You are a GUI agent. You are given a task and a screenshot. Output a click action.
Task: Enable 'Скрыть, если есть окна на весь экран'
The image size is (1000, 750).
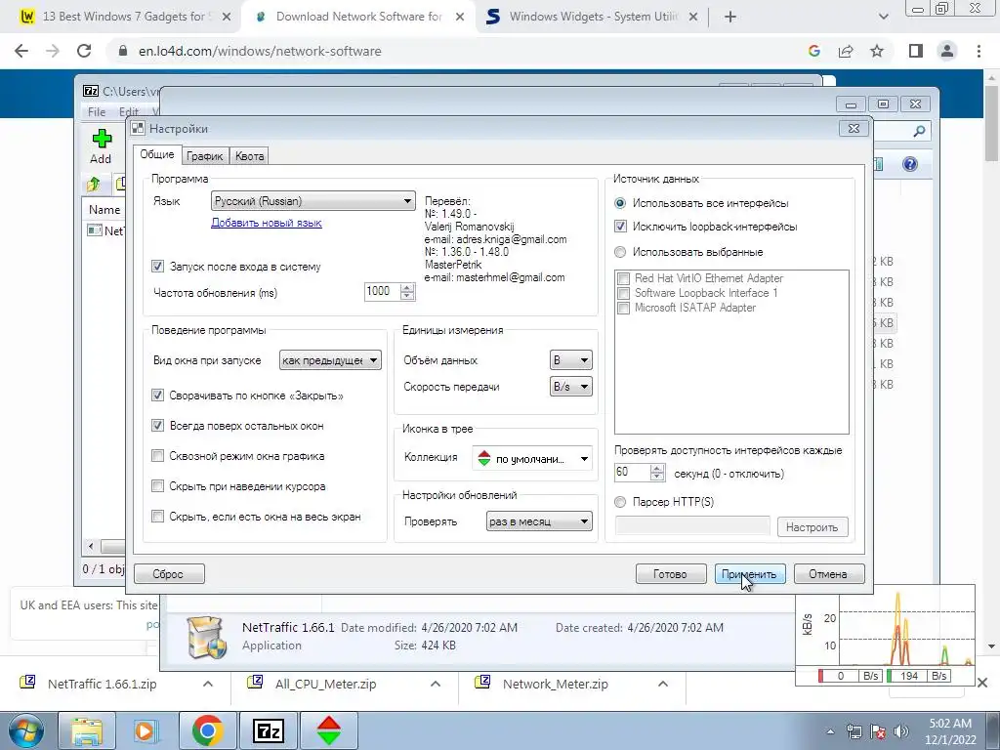[x=157, y=516]
